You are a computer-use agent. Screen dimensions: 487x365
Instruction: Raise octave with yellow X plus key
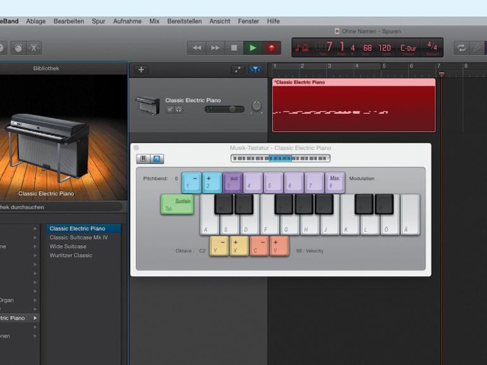tap(239, 246)
